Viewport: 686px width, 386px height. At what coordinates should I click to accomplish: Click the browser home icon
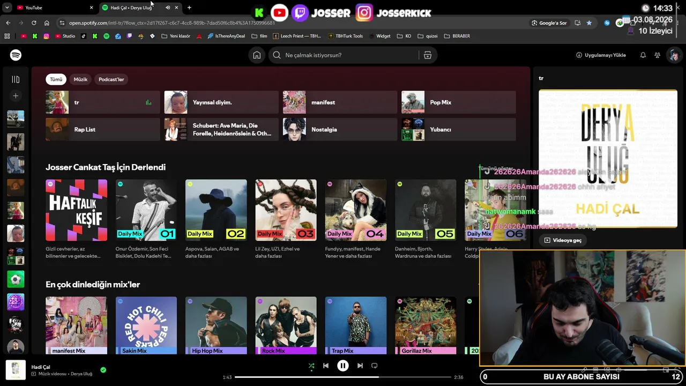point(47,23)
